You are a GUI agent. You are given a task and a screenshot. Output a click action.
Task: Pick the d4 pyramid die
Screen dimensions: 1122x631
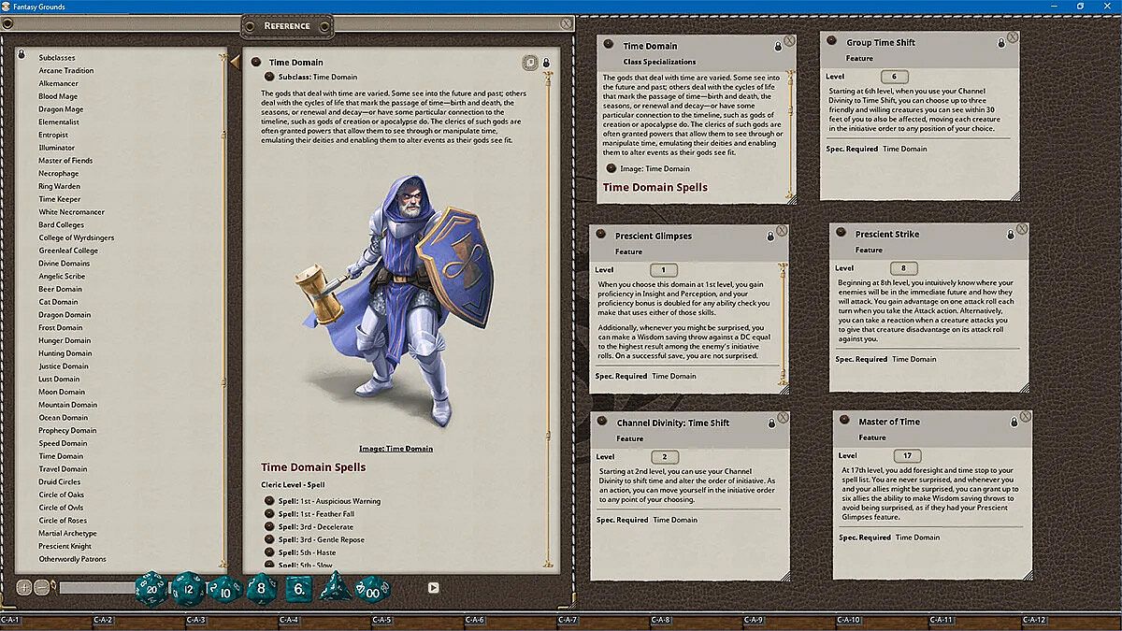[336, 587]
